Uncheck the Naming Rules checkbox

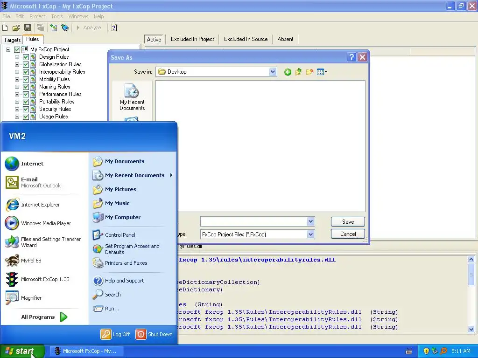point(26,87)
